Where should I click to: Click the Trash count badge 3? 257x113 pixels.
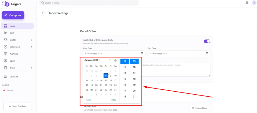(x=31, y=68)
